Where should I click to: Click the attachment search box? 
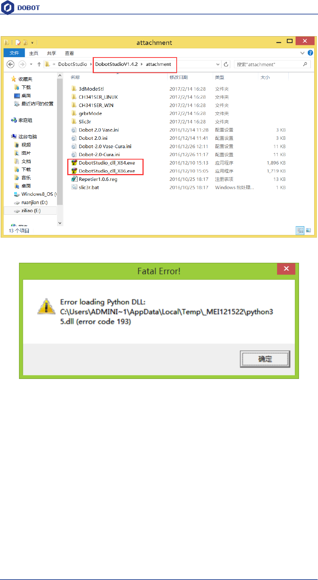coord(272,64)
